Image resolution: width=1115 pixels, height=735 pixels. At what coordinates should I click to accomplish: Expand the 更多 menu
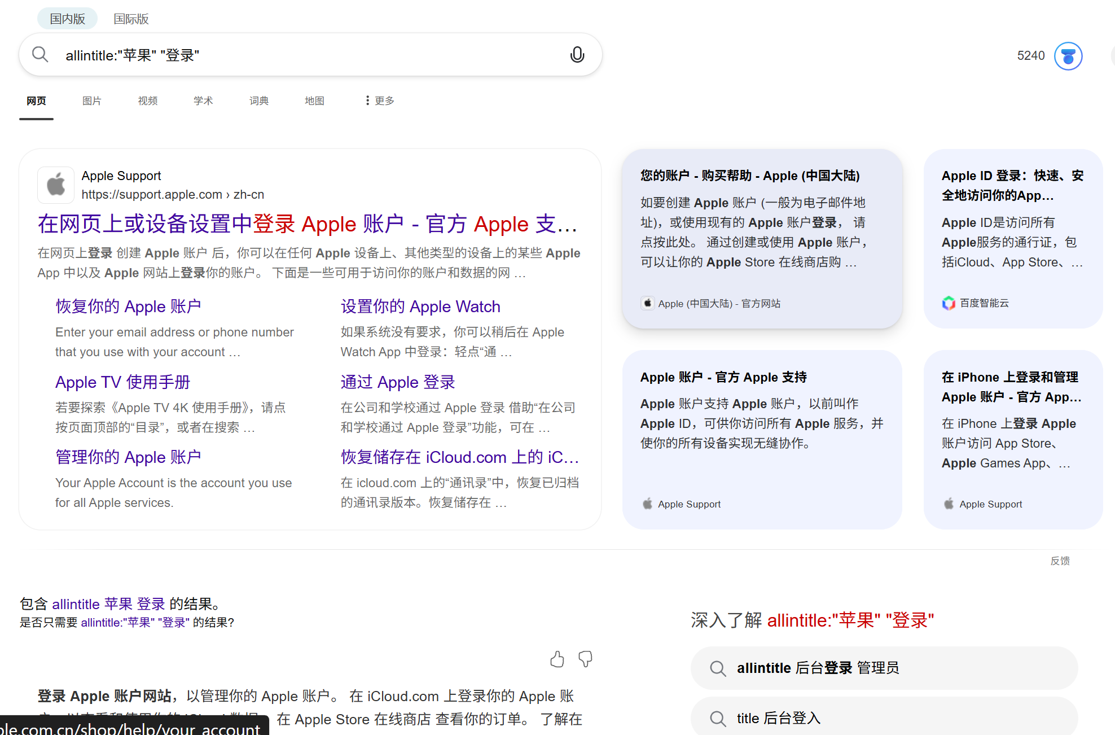point(380,100)
